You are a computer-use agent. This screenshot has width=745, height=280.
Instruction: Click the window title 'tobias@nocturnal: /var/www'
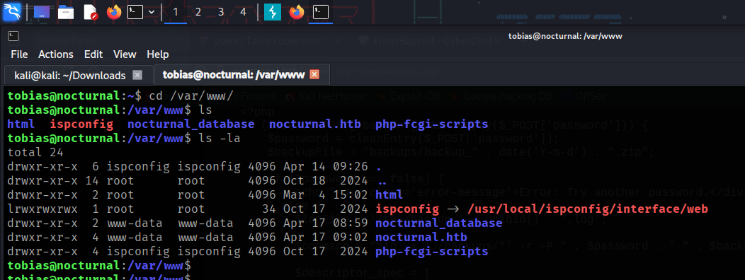pos(565,36)
